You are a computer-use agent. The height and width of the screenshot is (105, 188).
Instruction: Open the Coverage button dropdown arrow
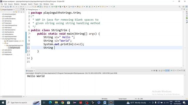[x=62, y=7]
